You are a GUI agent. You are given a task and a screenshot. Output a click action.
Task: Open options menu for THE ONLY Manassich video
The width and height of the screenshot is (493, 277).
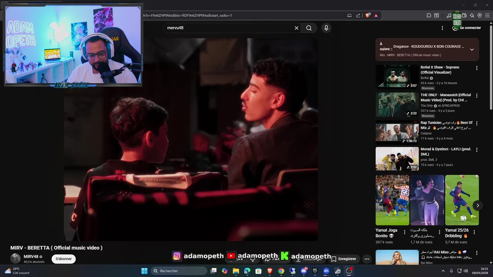[477, 96]
